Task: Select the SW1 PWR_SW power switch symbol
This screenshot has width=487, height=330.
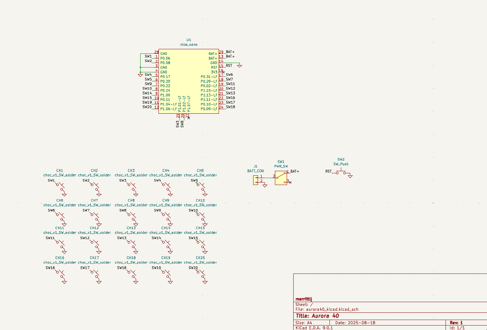Action: click(281, 178)
